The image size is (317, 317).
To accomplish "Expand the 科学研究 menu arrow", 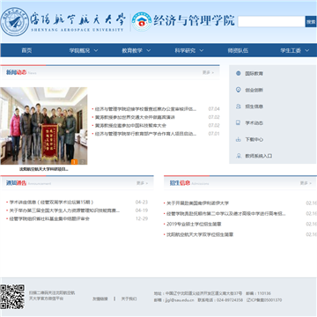I will (202, 50).
